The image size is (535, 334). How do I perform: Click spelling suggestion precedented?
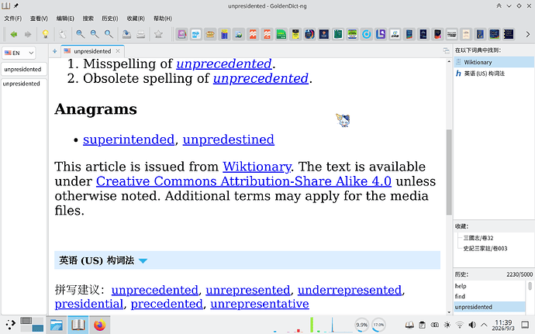(x=167, y=304)
